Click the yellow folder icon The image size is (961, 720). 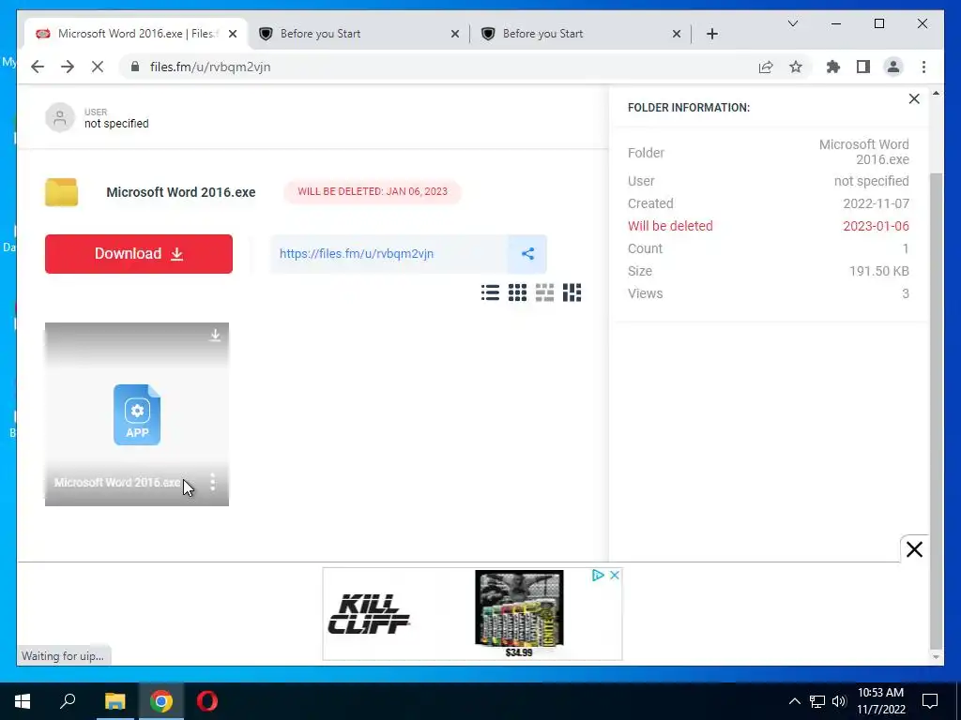61,191
